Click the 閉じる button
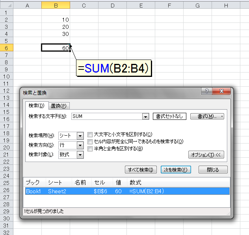 [213, 170]
